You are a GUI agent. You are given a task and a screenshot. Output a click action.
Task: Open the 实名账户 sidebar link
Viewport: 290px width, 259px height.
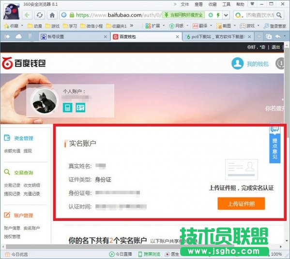point(31,228)
